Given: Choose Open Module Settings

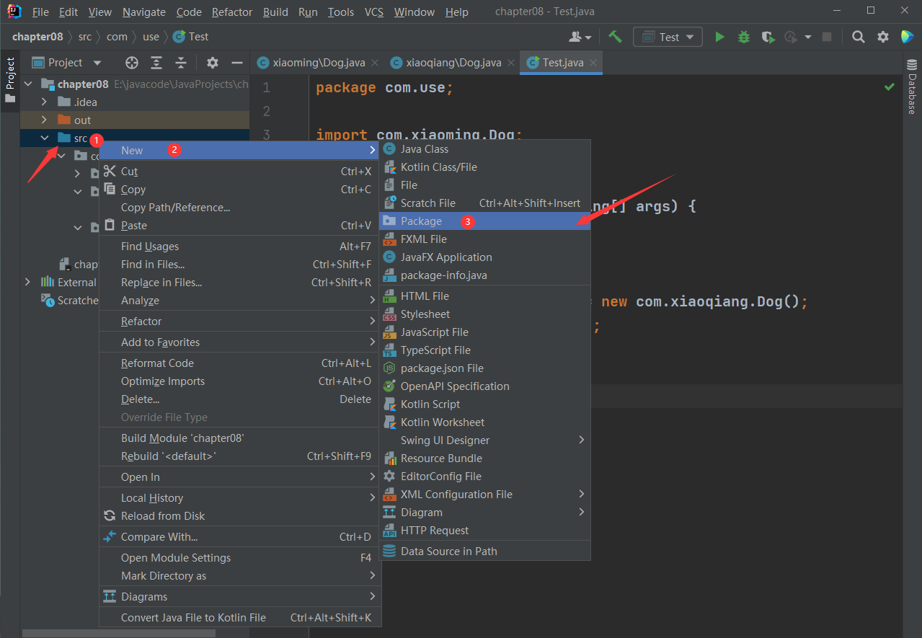Looking at the screenshot, I should tap(239, 558).
